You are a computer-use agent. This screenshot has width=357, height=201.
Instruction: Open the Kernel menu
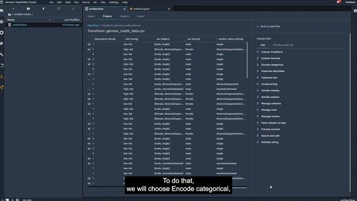(x=86, y=2)
